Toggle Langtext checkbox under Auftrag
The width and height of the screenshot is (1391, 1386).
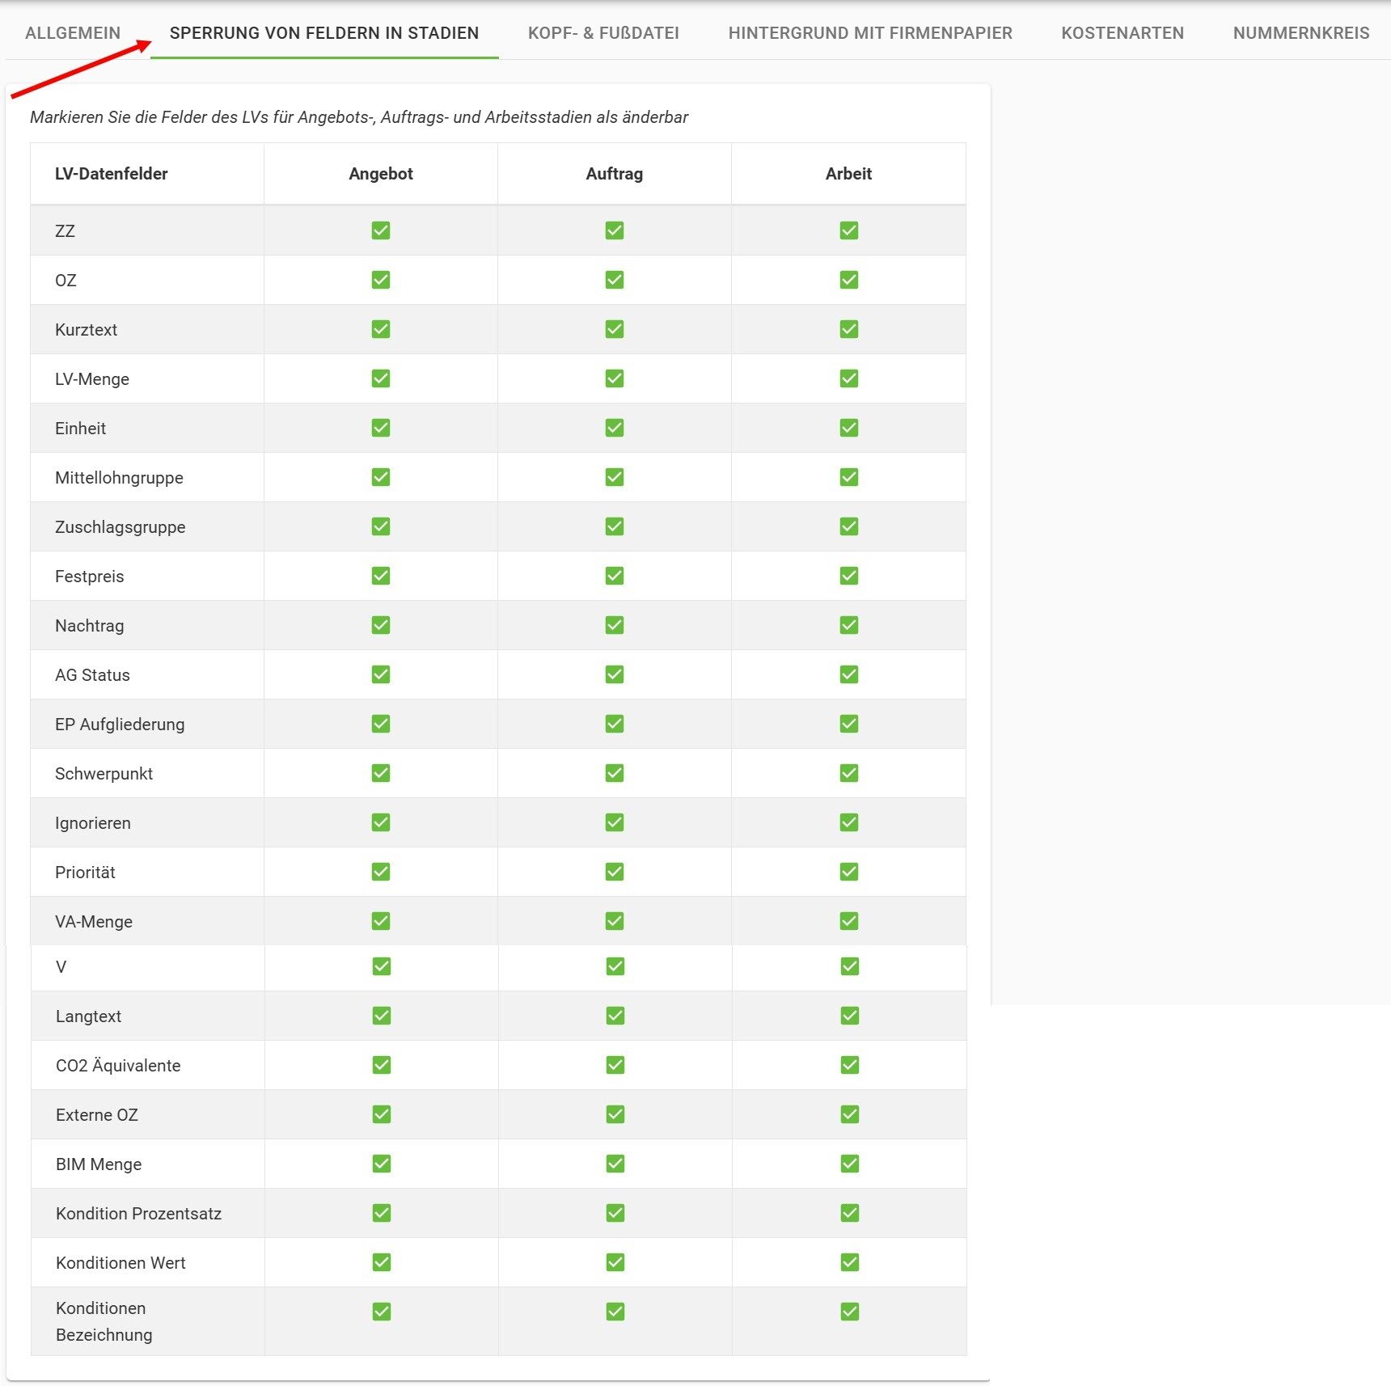point(615,1016)
